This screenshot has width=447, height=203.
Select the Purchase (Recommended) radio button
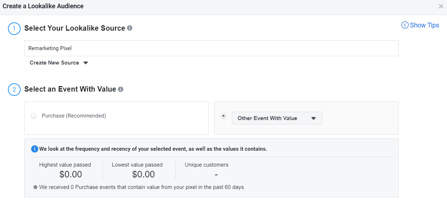coord(34,116)
